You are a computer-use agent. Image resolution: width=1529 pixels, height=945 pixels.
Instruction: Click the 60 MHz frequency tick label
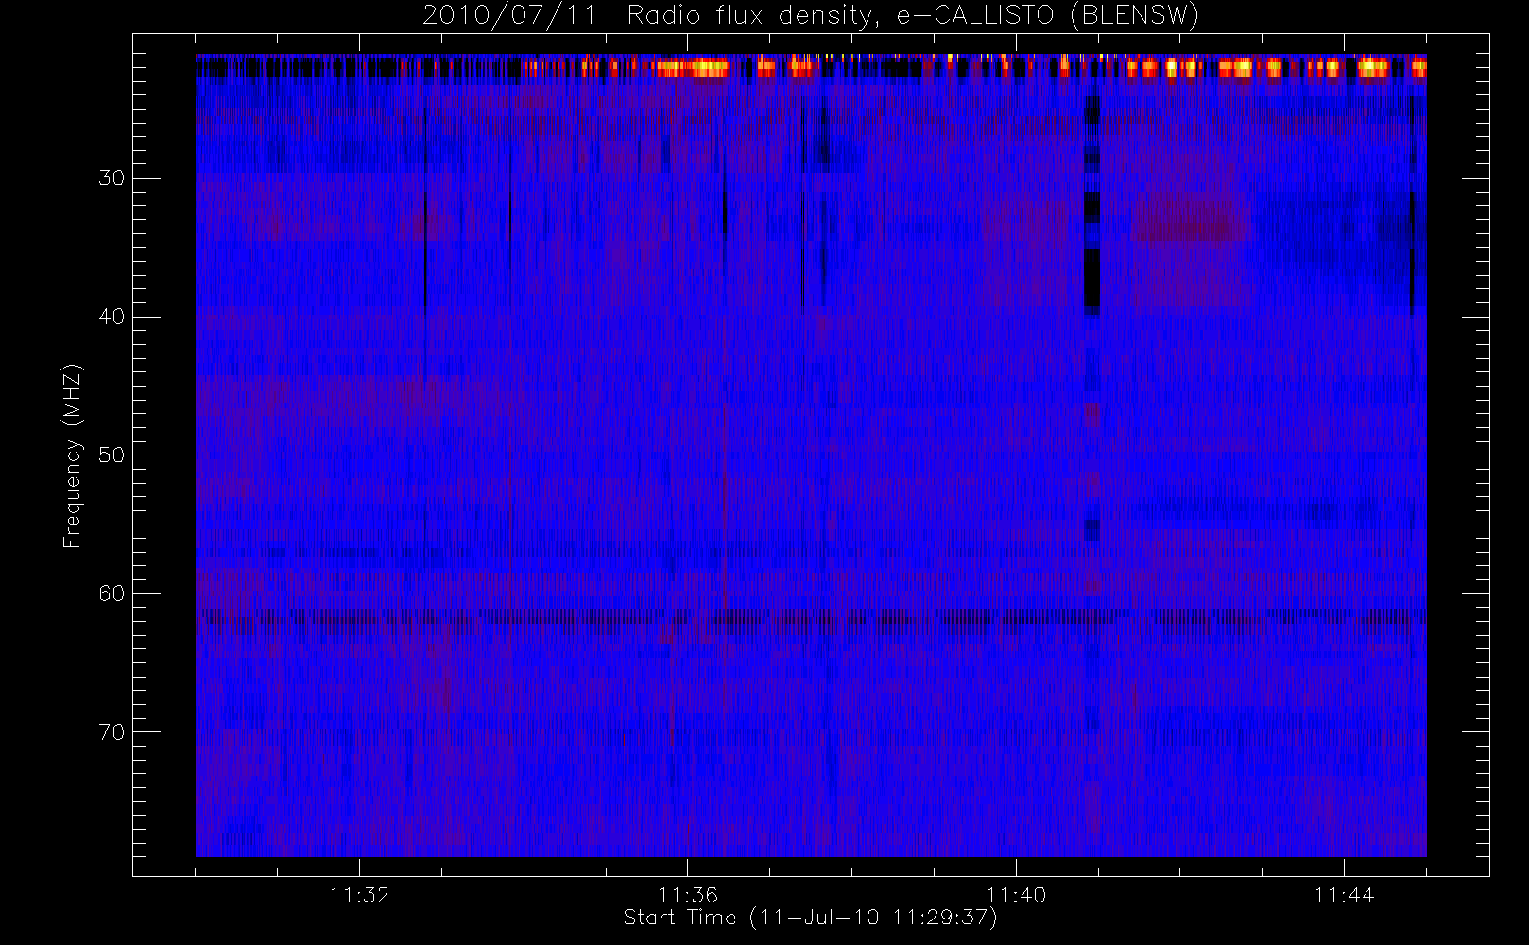pyautogui.click(x=112, y=593)
